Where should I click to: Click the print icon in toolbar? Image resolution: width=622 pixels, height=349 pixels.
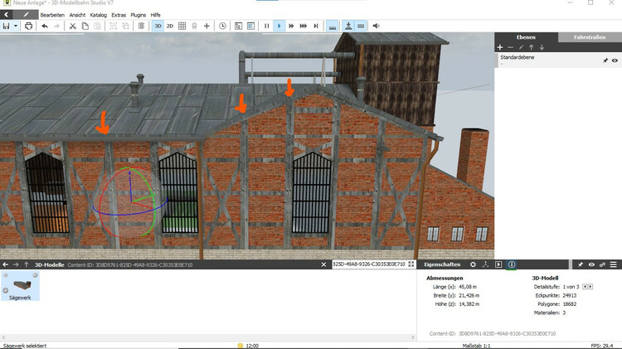28,26
